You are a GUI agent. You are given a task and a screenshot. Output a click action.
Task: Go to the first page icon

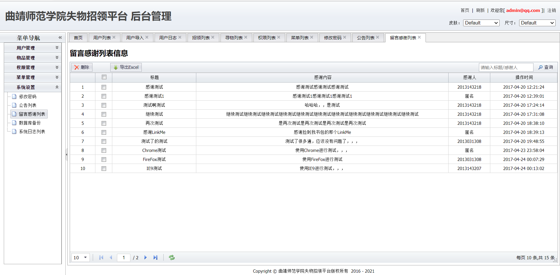[101, 258]
